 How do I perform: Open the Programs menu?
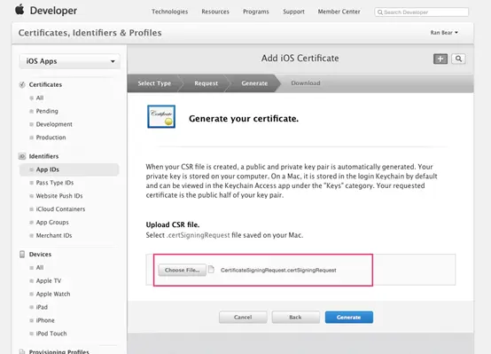[x=256, y=12]
